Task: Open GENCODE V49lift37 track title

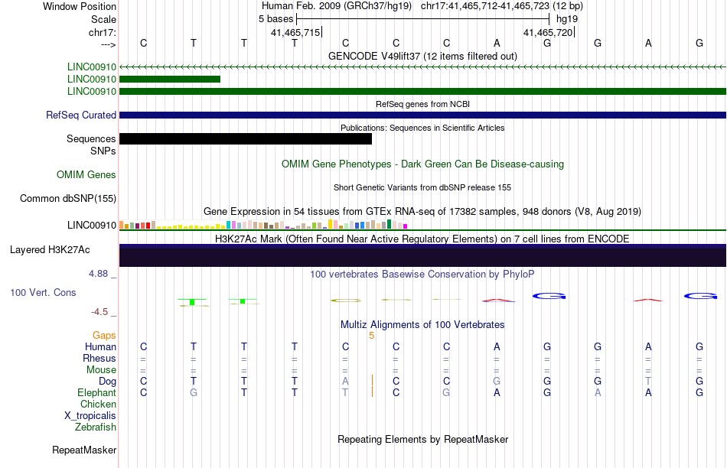Action: [422, 56]
